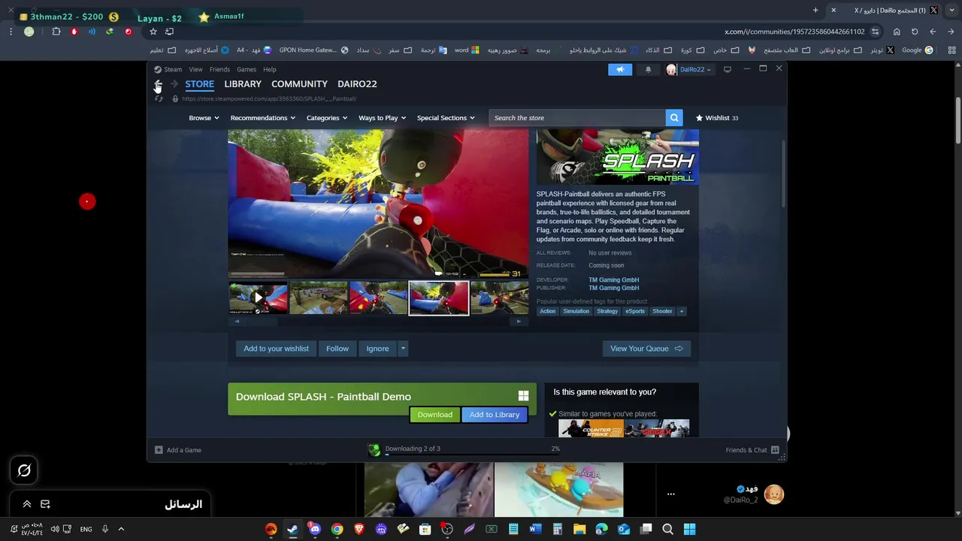
Task: Switch to the COMMUNITY tab
Action: (299, 84)
